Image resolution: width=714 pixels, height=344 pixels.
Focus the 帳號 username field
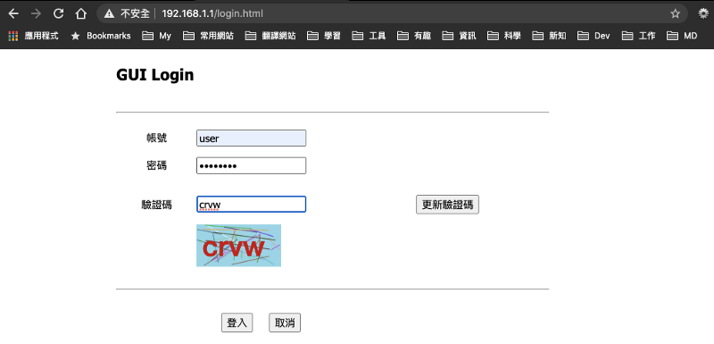click(x=251, y=138)
